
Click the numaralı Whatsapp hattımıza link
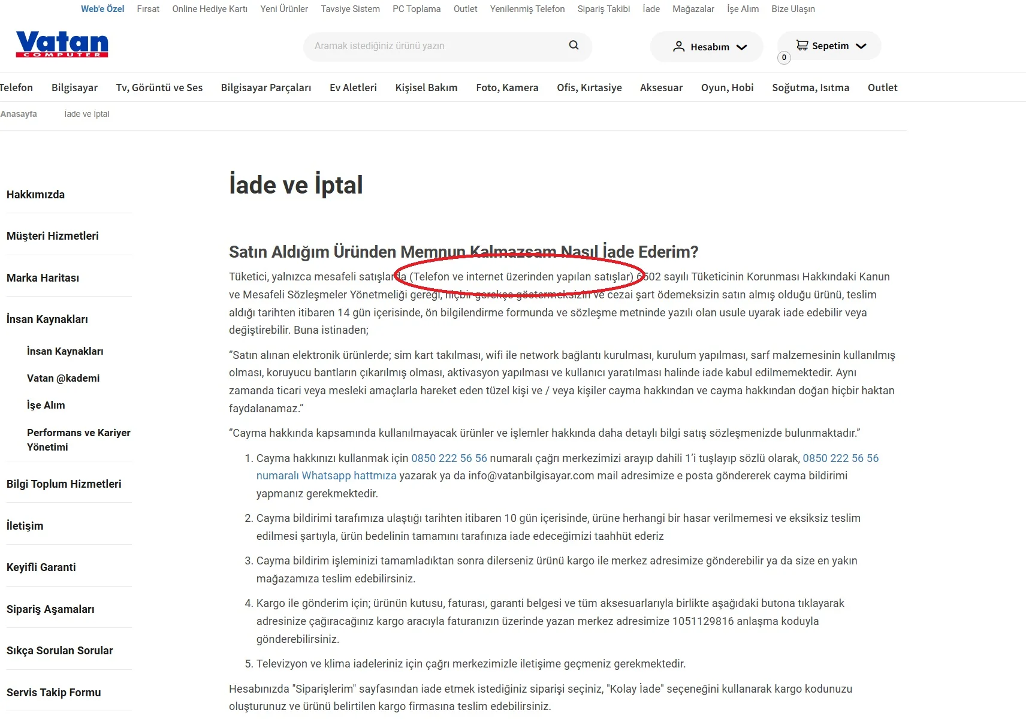(327, 476)
